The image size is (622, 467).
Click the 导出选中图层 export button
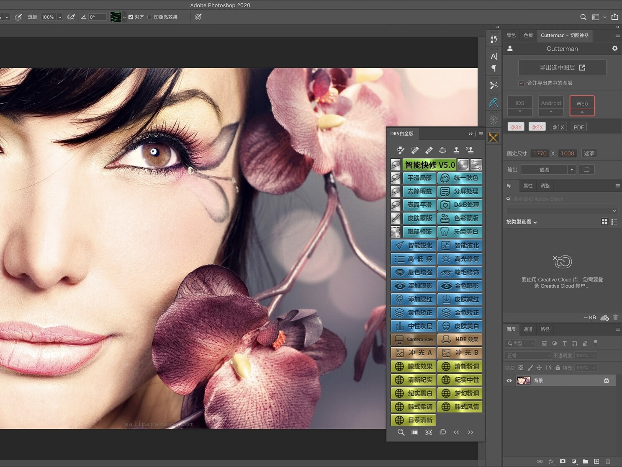[x=562, y=67]
